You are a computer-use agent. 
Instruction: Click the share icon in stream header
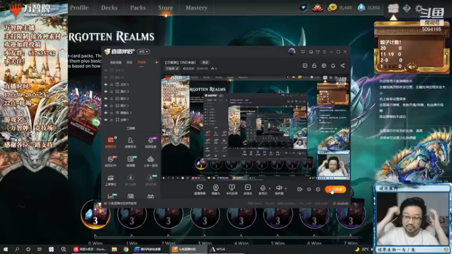(x=342, y=65)
